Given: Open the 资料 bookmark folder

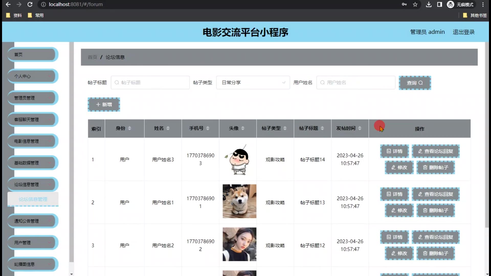Looking at the screenshot, I should click(14, 15).
